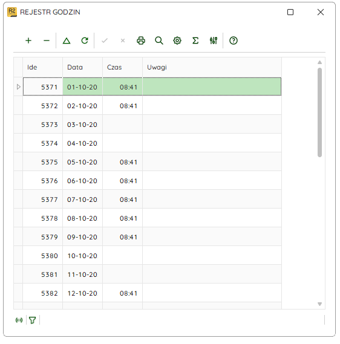Click the triangle edit icon in toolbar
Viewport: 340px width, 344px height.
pos(67,41)
